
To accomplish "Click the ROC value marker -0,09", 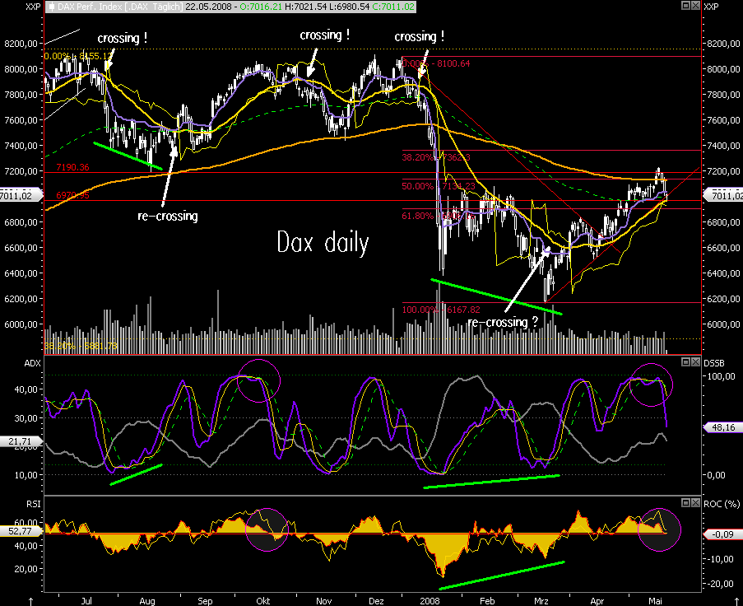I will pyautogui.click(x=722, y=534).
